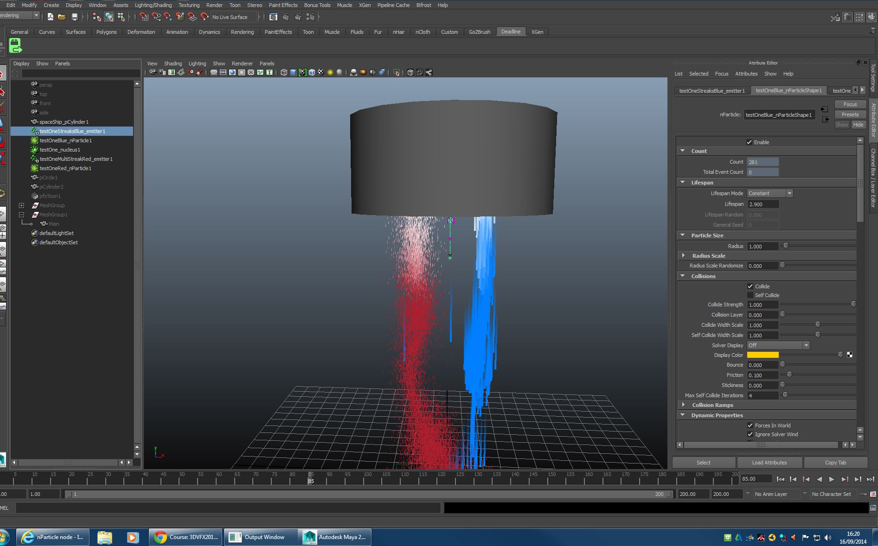Switch to the Dynamics shelf tab
Viewport: 878px width, 546px height.
click(209, 32)
